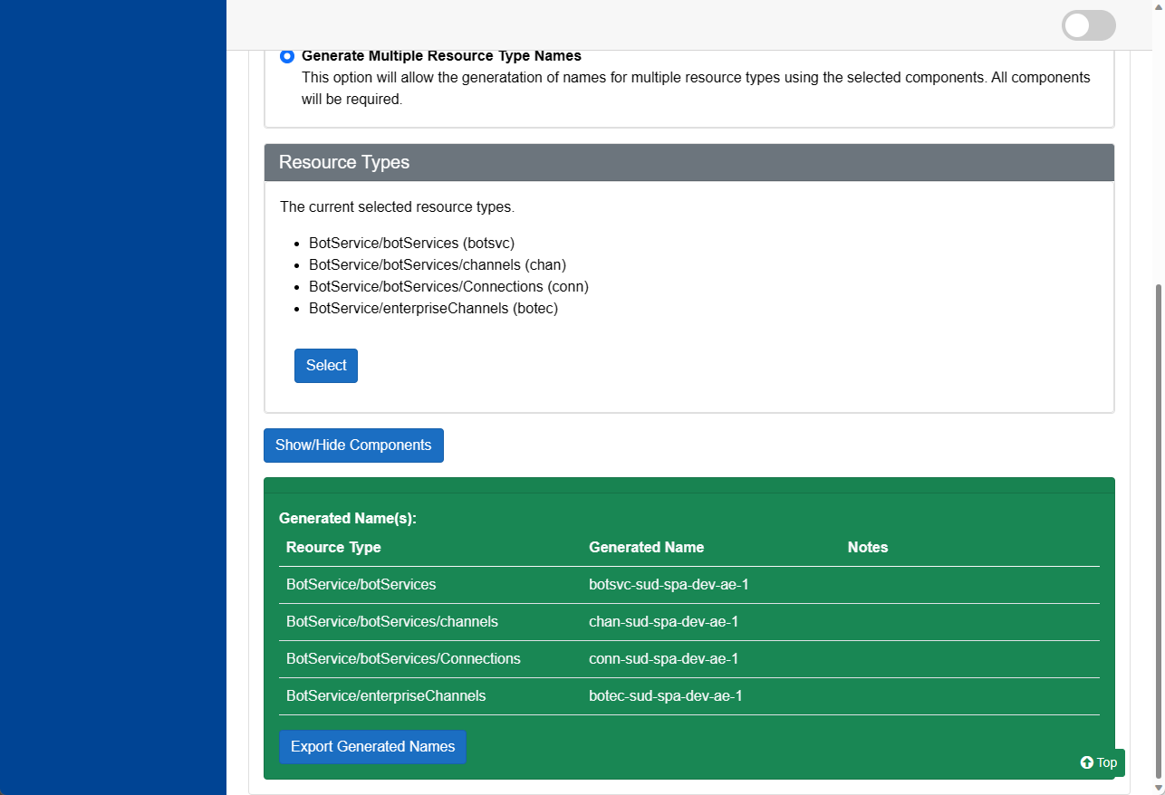This screenshot has height=795, width=1165.
Task: Export the generated names
Action: [372, 747]
